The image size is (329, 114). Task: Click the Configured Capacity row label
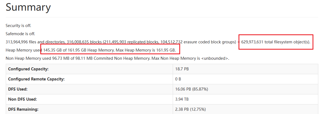[x=28, y=69]
